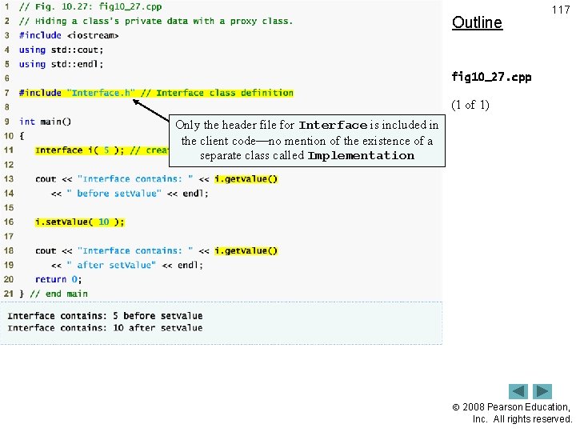The height and width of the screenshot is (432, 576).
Task: Advance with the next slide arrow
Action: tap(542, 391)
